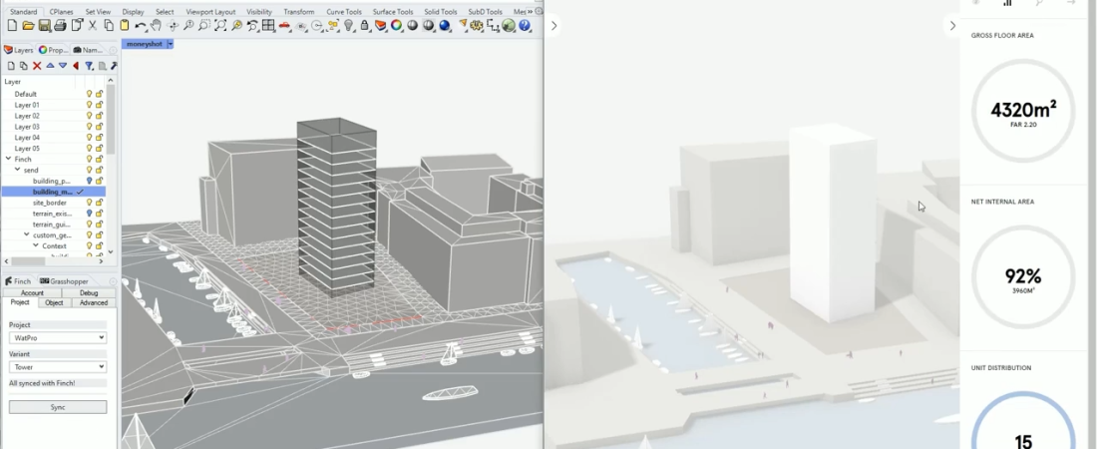The image size is (1097, 449).
Task: Collapse the Finch layer group
Action: (8, 159)
